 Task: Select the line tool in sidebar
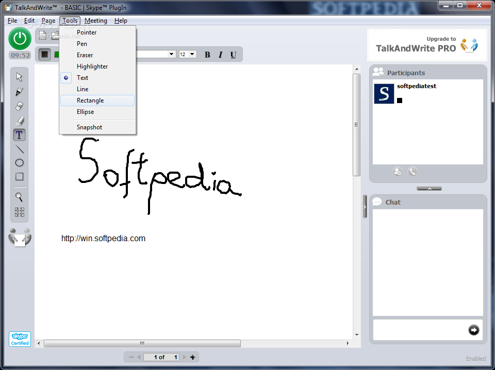tap(19, 149)
